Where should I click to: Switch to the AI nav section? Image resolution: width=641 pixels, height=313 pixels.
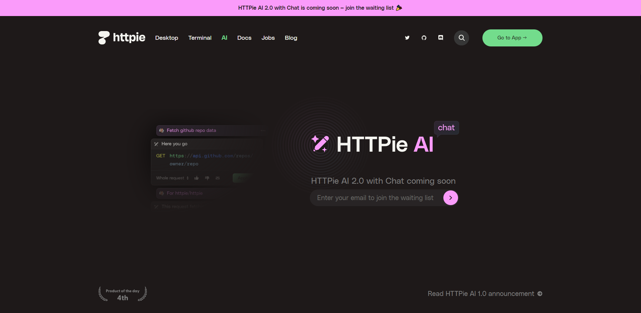pos(224,38)
